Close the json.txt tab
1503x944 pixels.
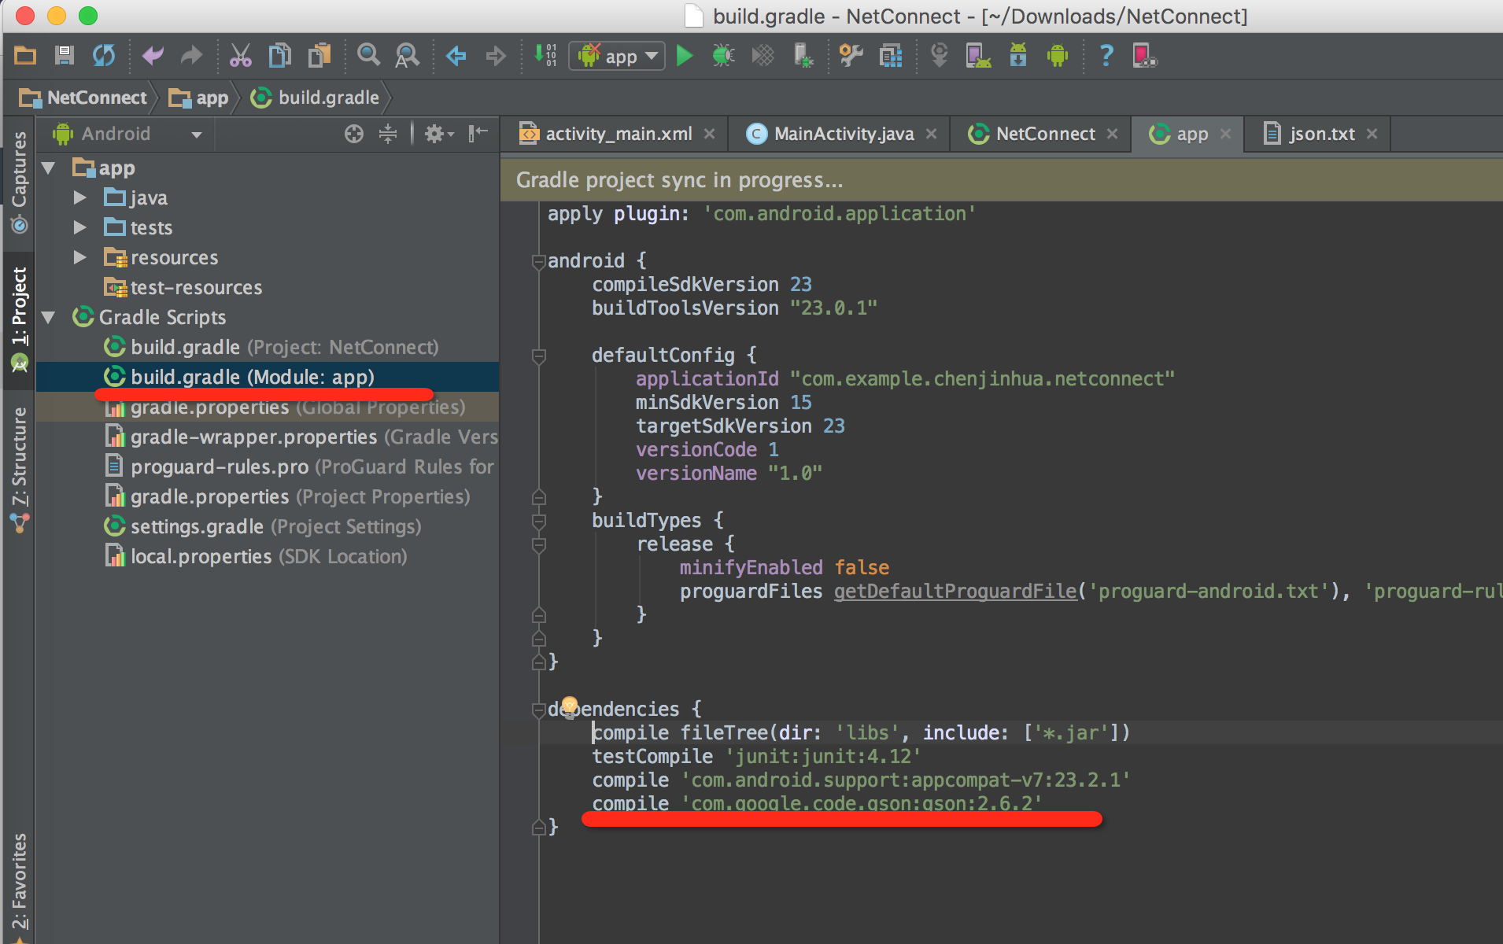point(1372,134)
